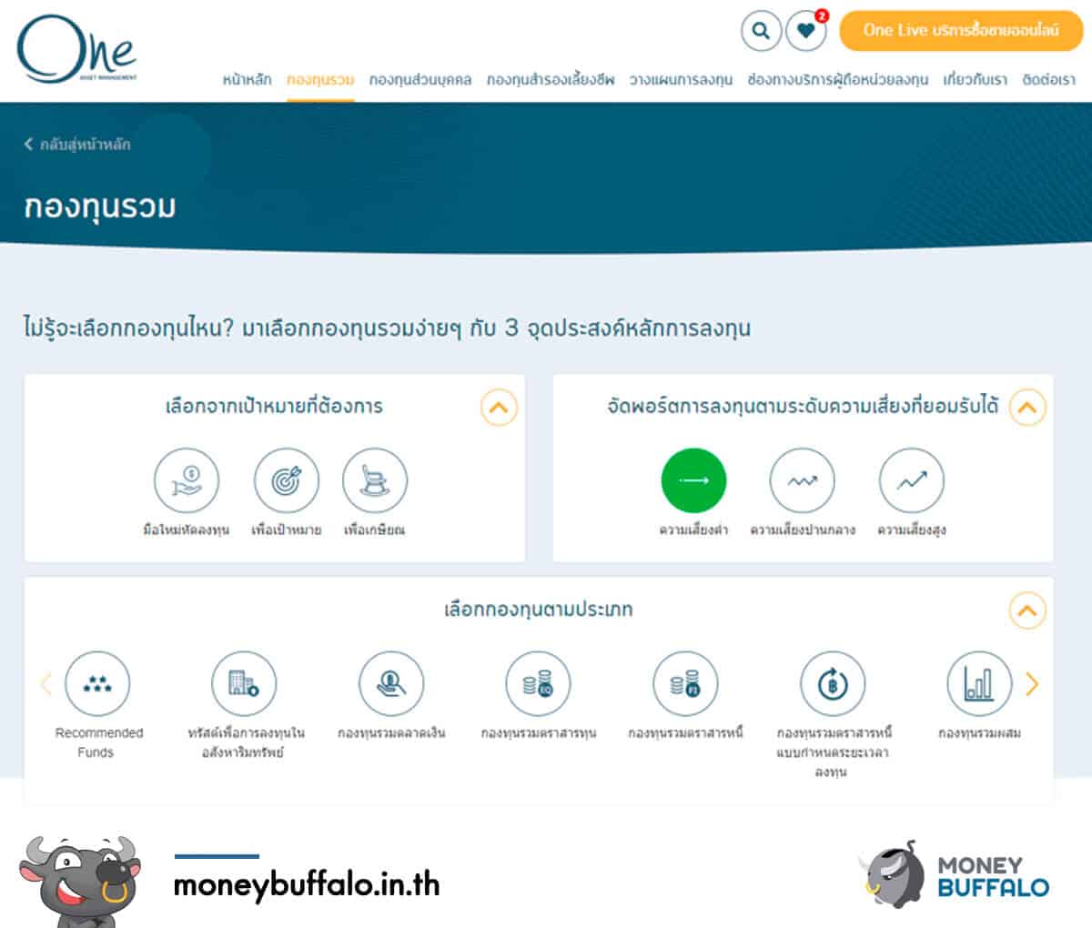Collapse the เลือกจากเป้าหมายที่ต้องการ panel

[x=499, y=408]
